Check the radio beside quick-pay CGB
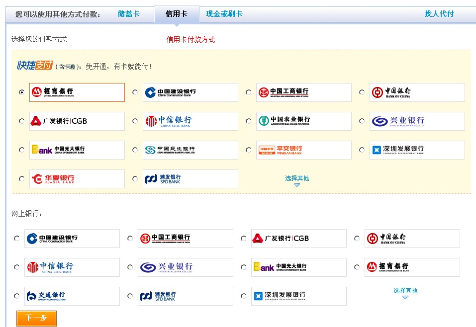The width and height of the screenshot is (476, 327). 21,121
